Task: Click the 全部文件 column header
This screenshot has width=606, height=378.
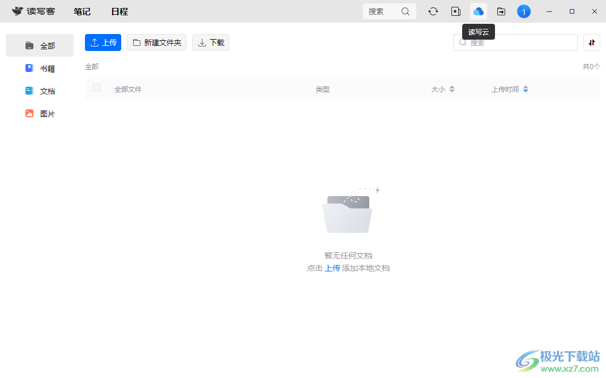Action: 128,90
